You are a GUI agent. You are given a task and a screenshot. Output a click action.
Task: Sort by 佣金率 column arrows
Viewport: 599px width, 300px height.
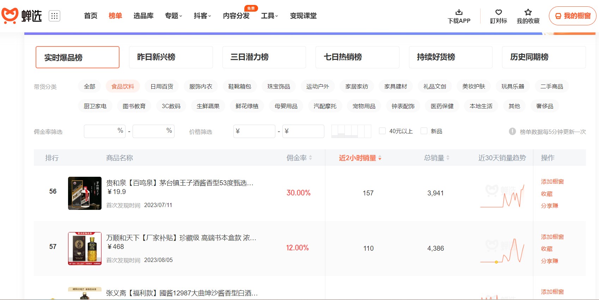(311, 158)
